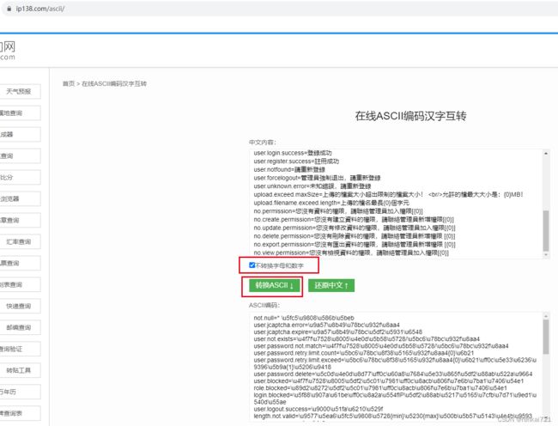Click the user.password.not.match line
558x426 pixels.
click(381, 346)
